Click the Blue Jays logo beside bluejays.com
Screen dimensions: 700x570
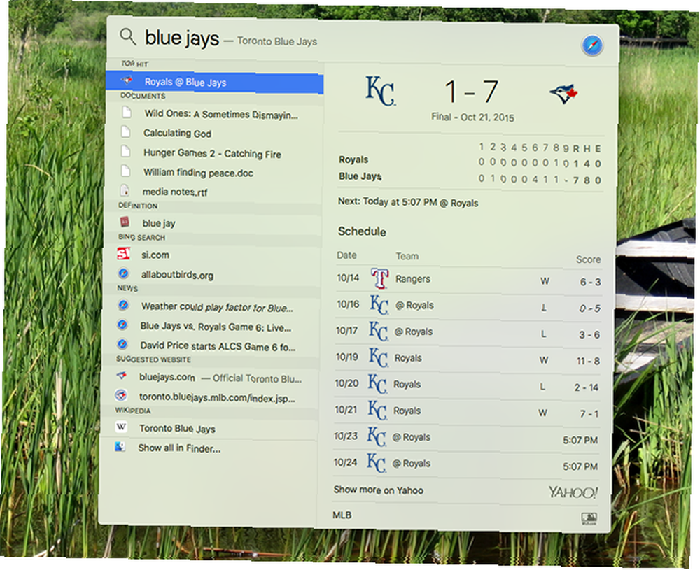point(121,375)
